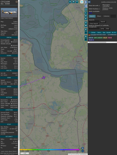117x155 pixels.
Task: Open the Columns tab
Action: (x=106, y=16)
